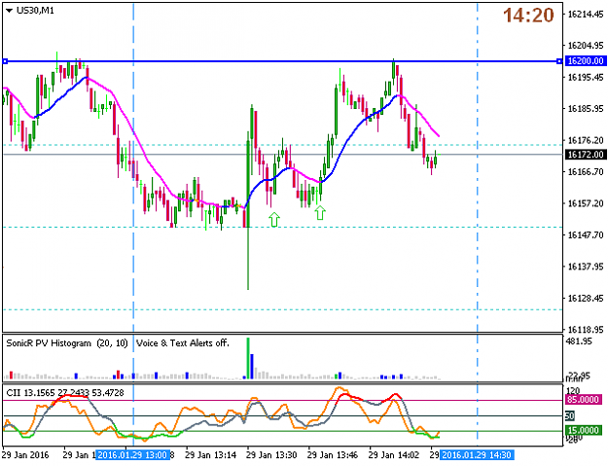
Task: Click the Voice & Text Alerts off text
Action: (x=183, y=343)
